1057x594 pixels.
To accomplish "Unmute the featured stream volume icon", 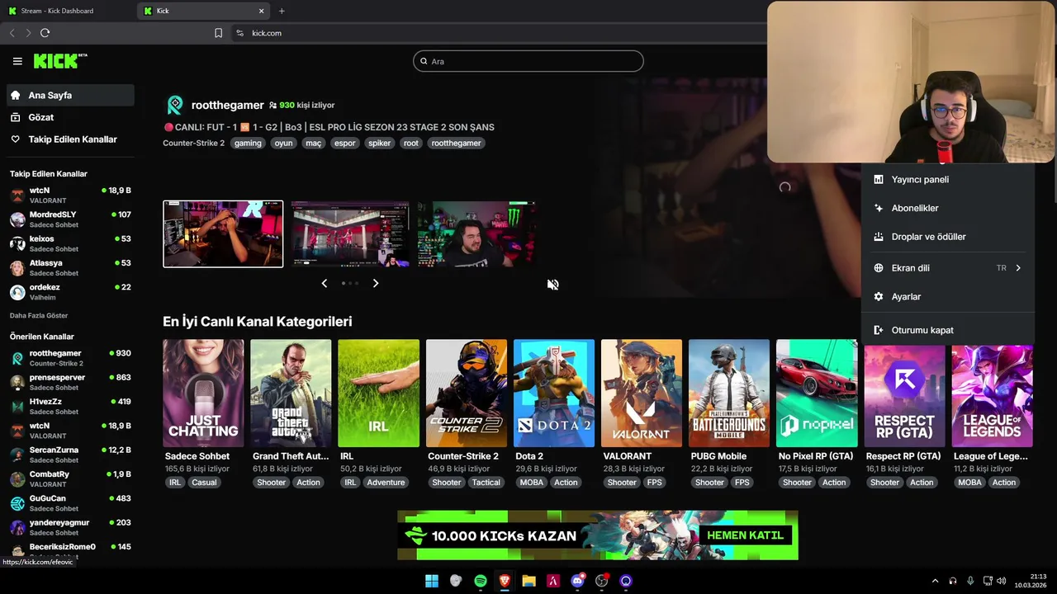I will (552, 285).
